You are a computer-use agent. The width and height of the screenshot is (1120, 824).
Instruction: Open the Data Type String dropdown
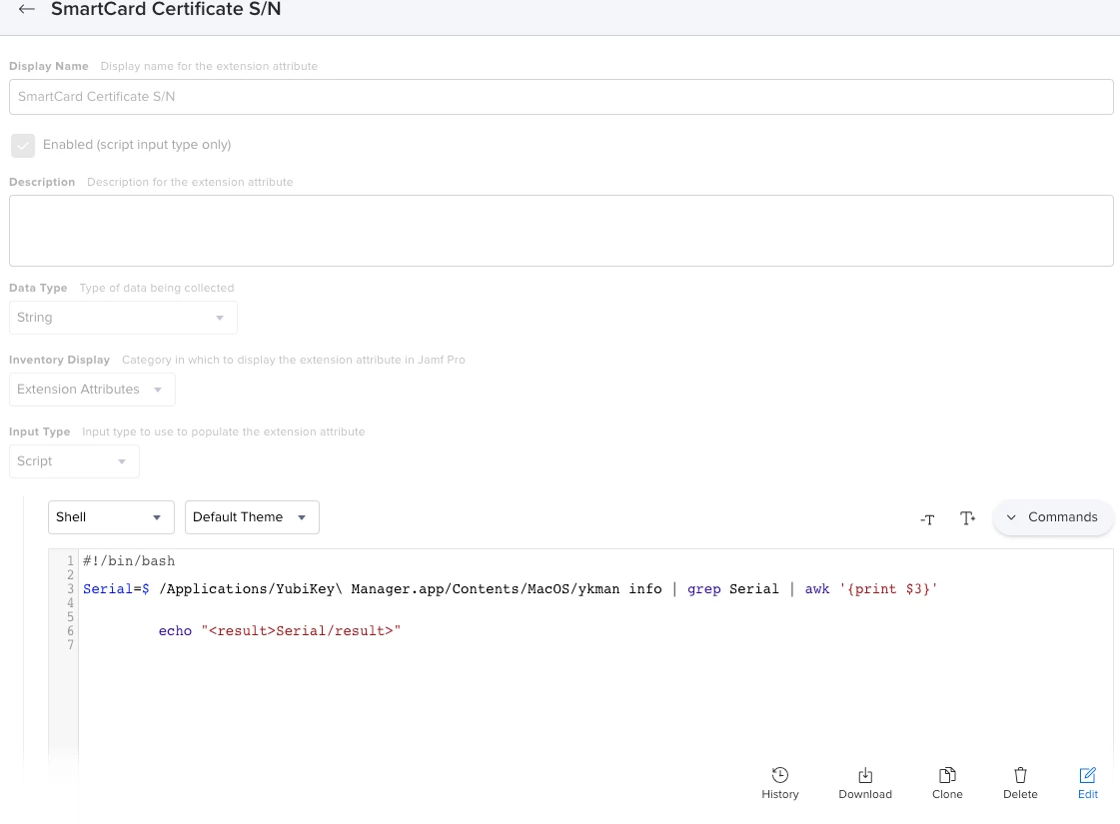(x=123, y=318)
